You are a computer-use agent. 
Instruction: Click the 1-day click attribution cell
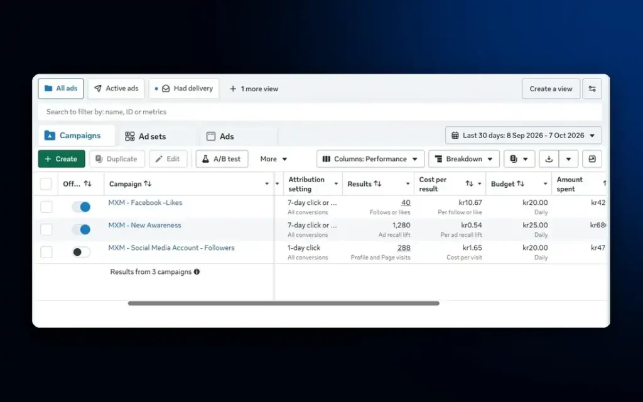click(304, 247)
